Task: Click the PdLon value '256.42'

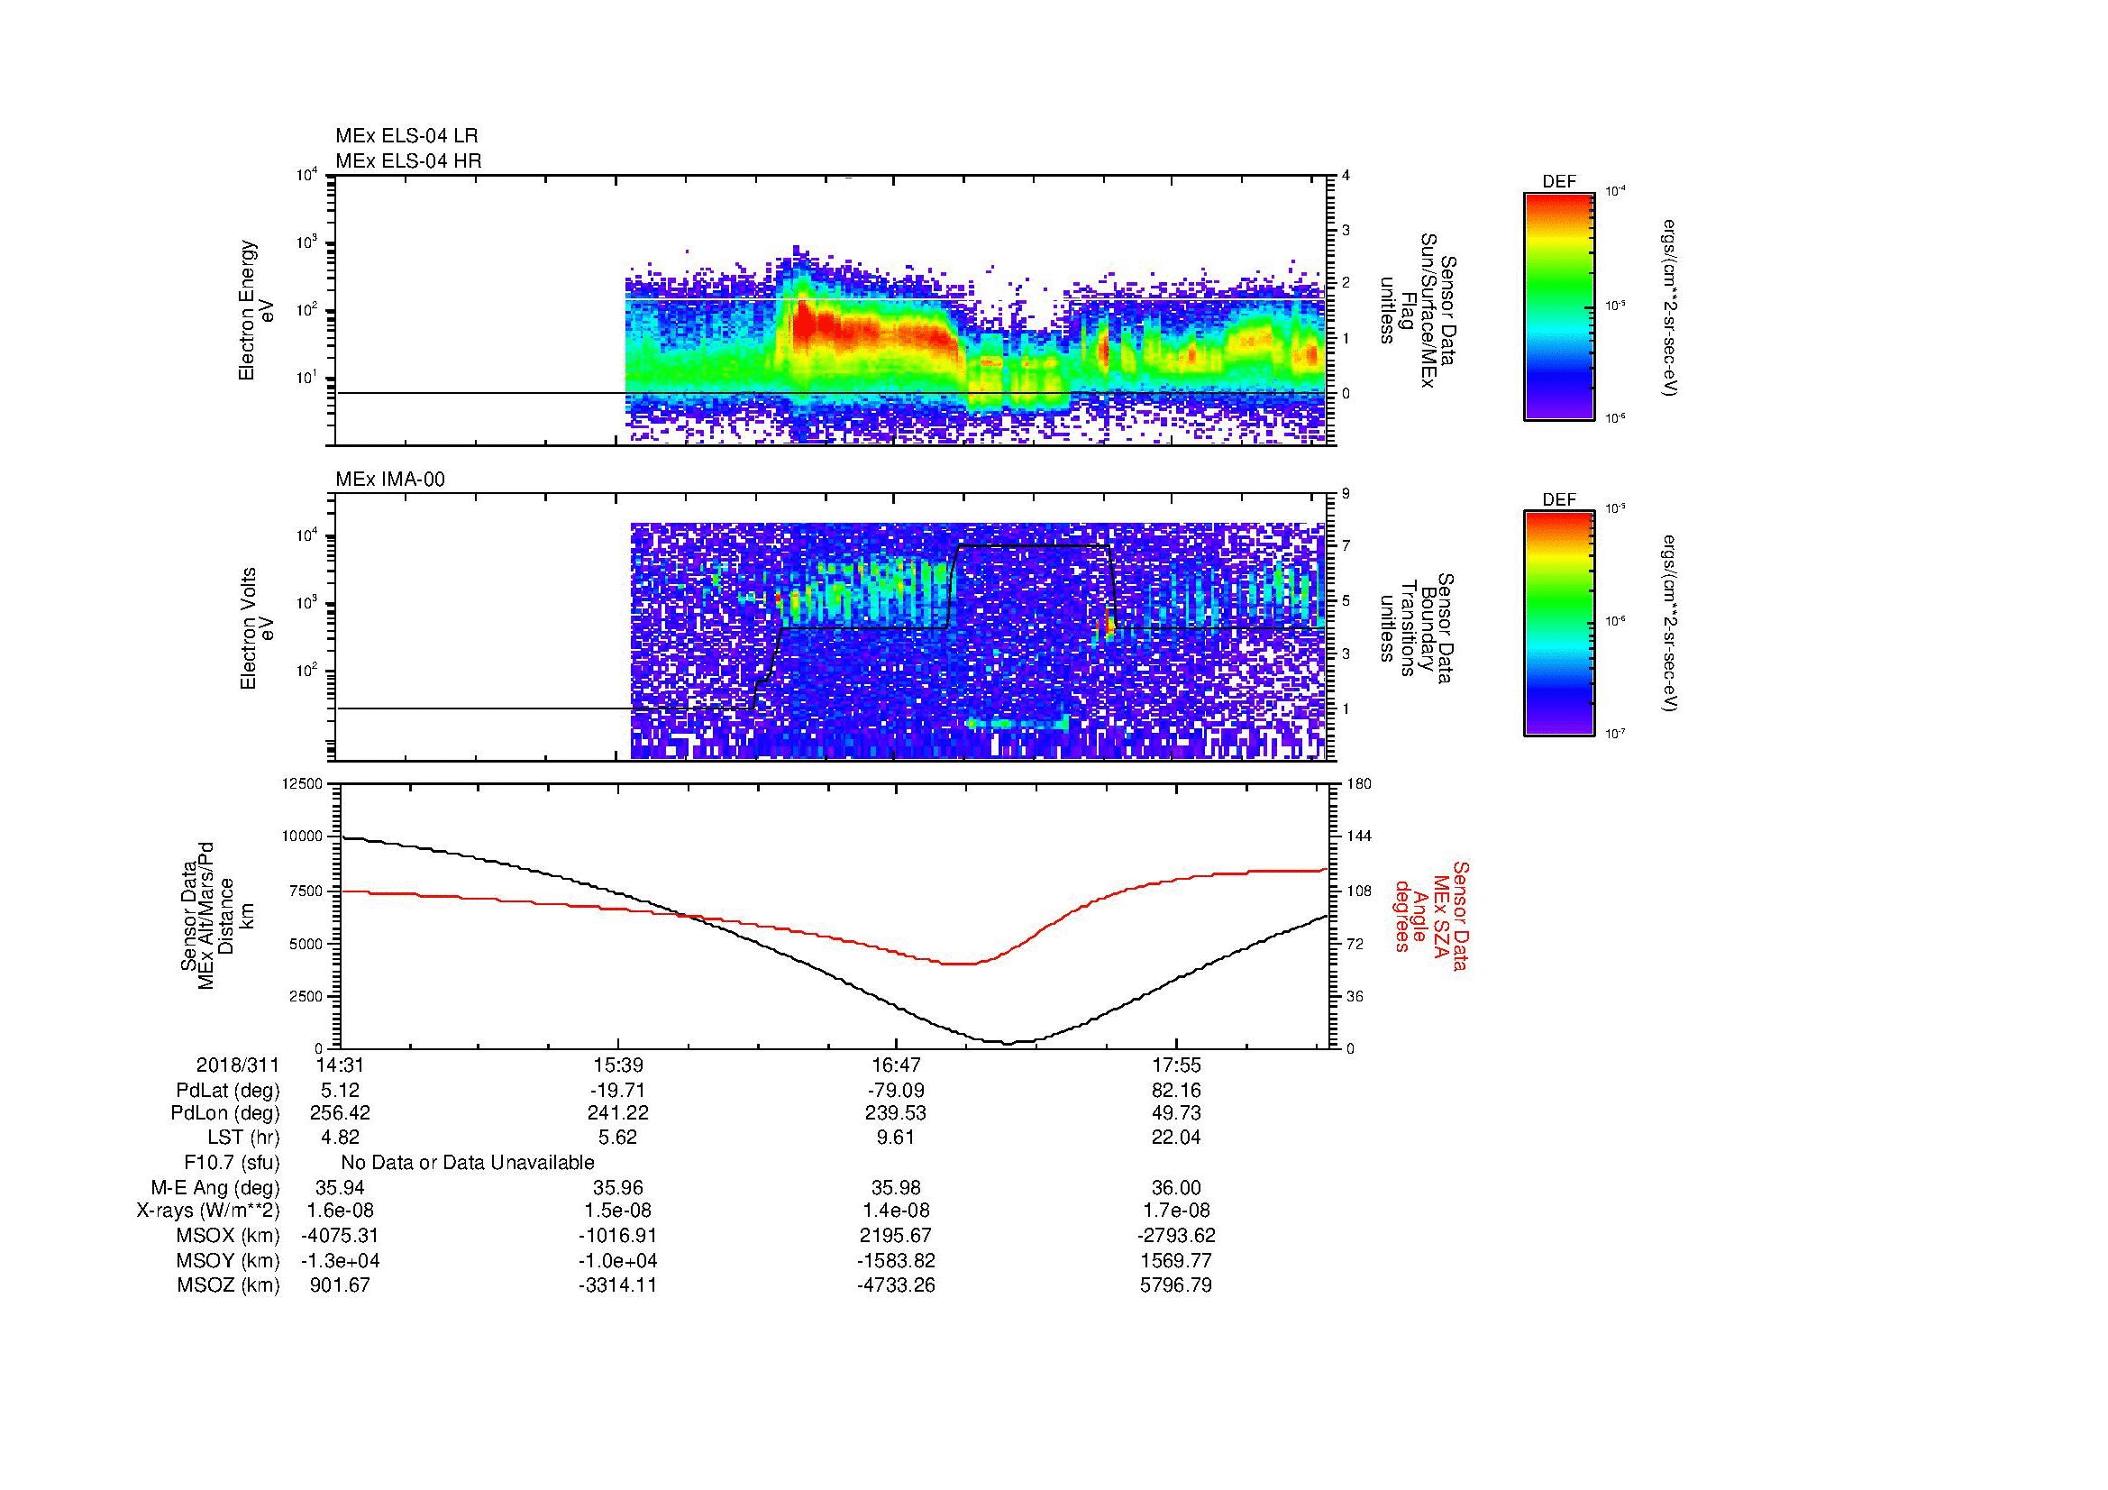Action: (x=339, y=1113)
